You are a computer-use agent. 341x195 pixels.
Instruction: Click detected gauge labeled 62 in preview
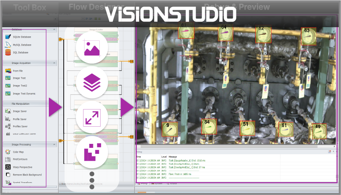pyautogui.click(x=263, y=34)
